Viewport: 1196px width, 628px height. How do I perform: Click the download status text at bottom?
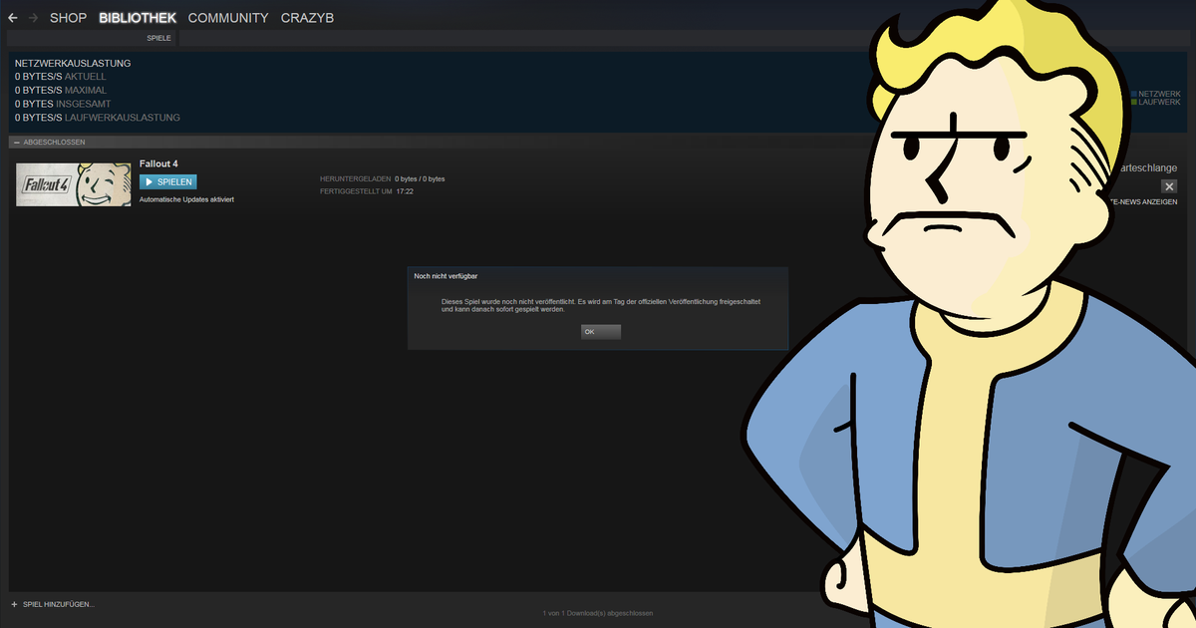[x=597, y=613]
